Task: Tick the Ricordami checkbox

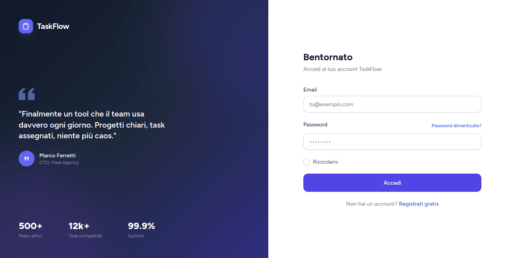Action: [306, 162]
